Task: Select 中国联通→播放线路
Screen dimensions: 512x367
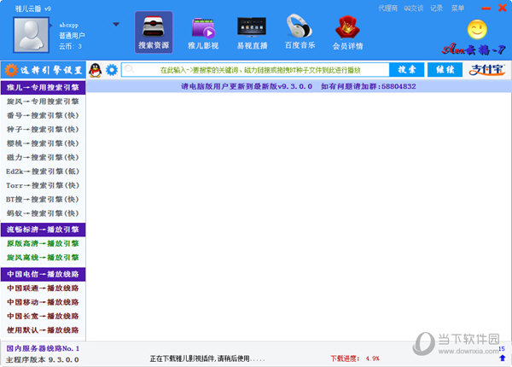Action: [44, 288]
